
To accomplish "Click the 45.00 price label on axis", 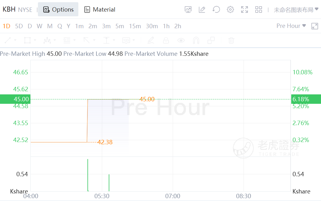I will (x=15, y=99).
